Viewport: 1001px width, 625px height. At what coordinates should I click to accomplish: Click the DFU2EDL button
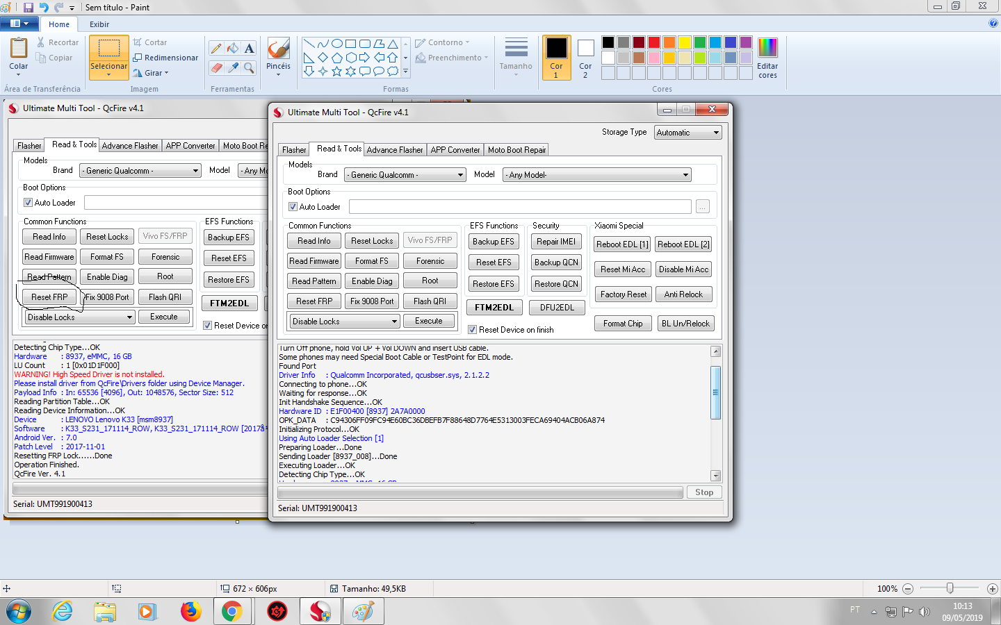(x=558, y=308)
